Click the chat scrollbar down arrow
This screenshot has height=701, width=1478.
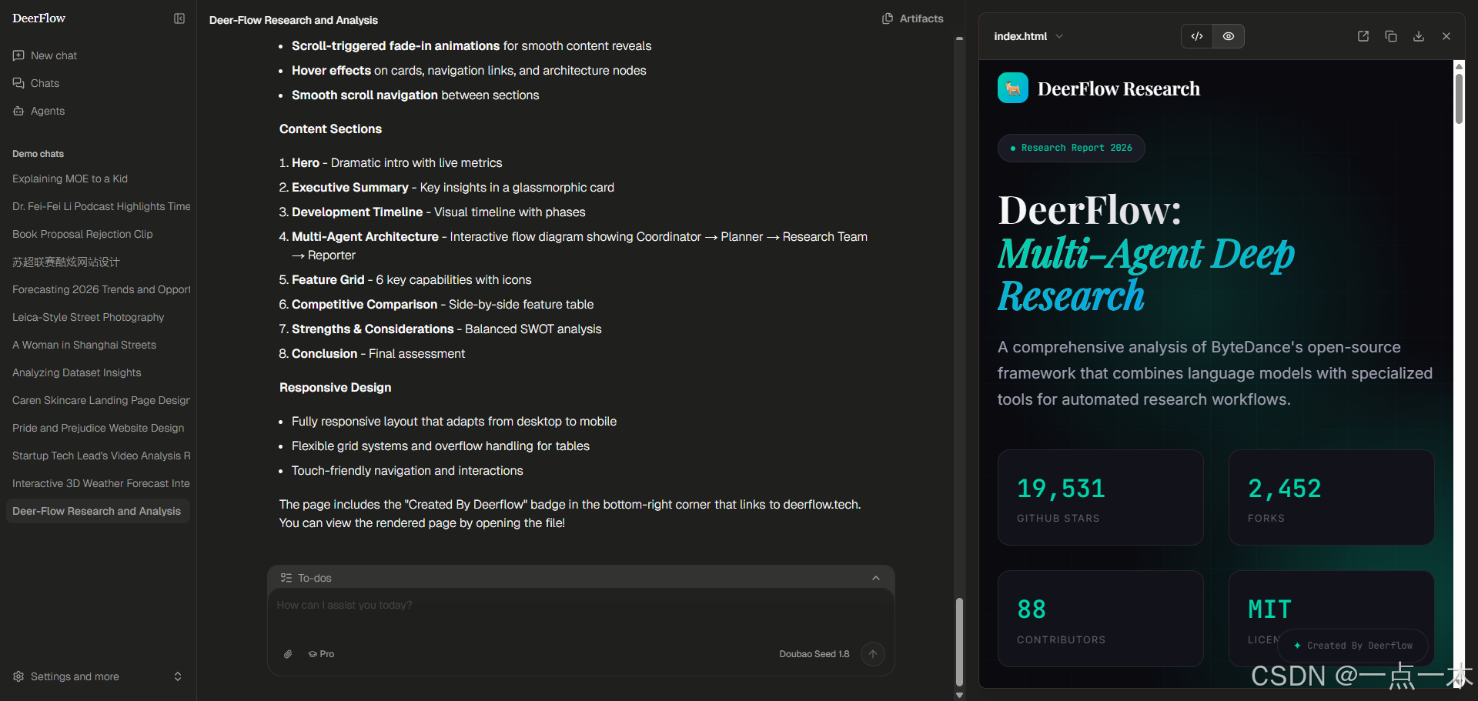[x=959, y=695]
